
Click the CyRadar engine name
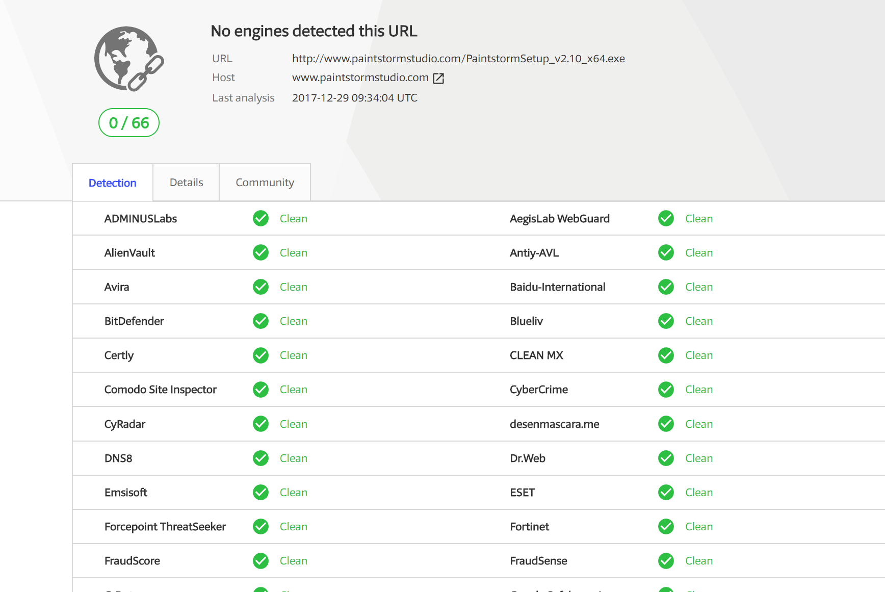(125, 424)
